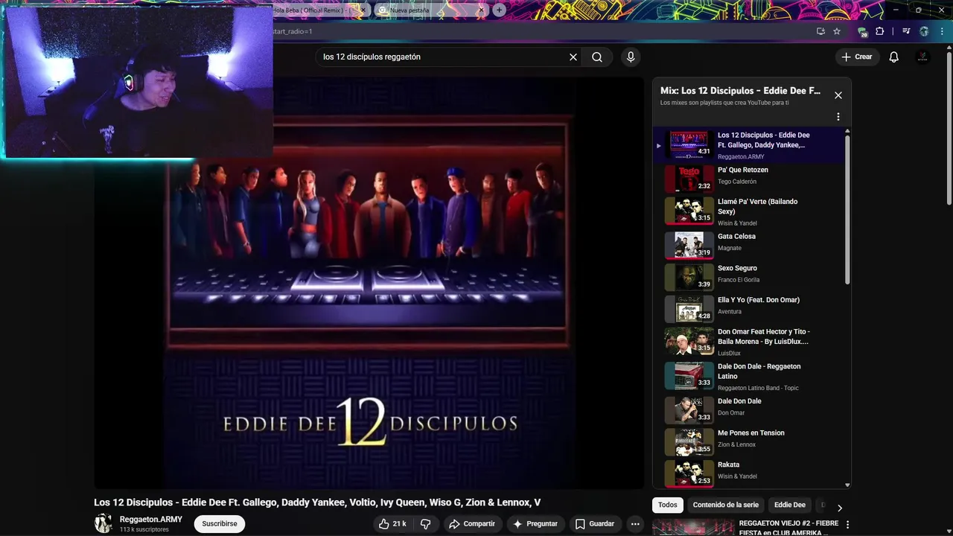Play Baila Morena by LuisDlux

(x=748, y=342)
